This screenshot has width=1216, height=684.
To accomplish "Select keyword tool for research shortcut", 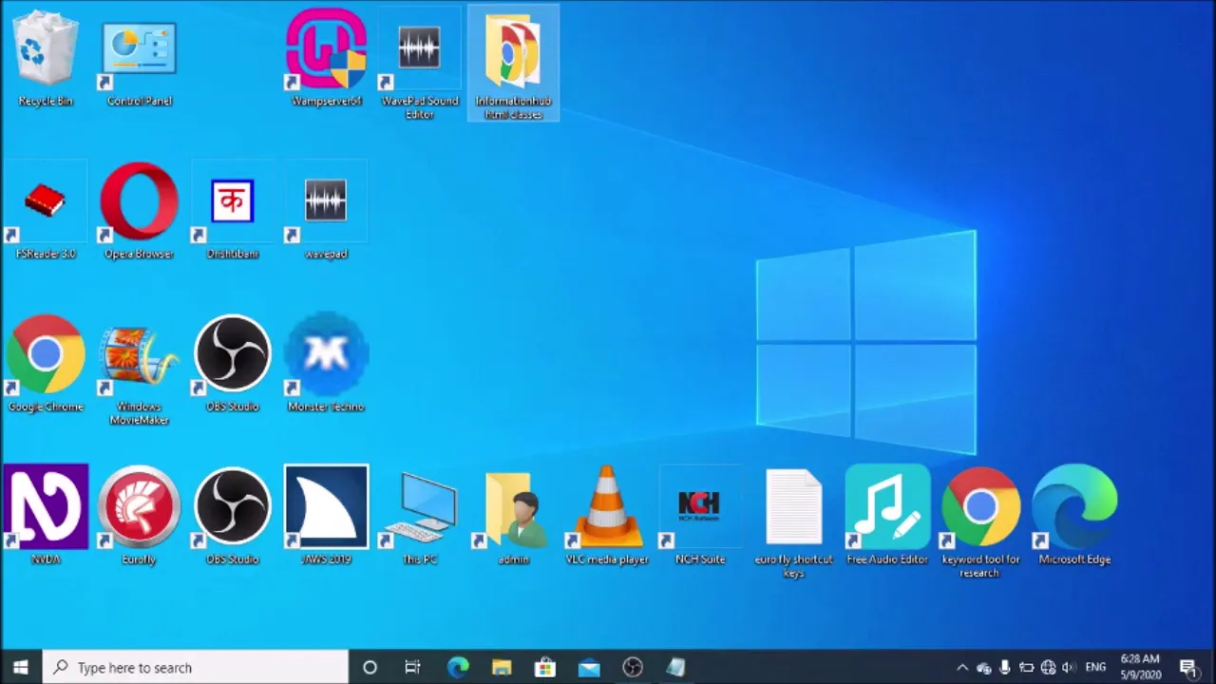I will pos(980,522).
